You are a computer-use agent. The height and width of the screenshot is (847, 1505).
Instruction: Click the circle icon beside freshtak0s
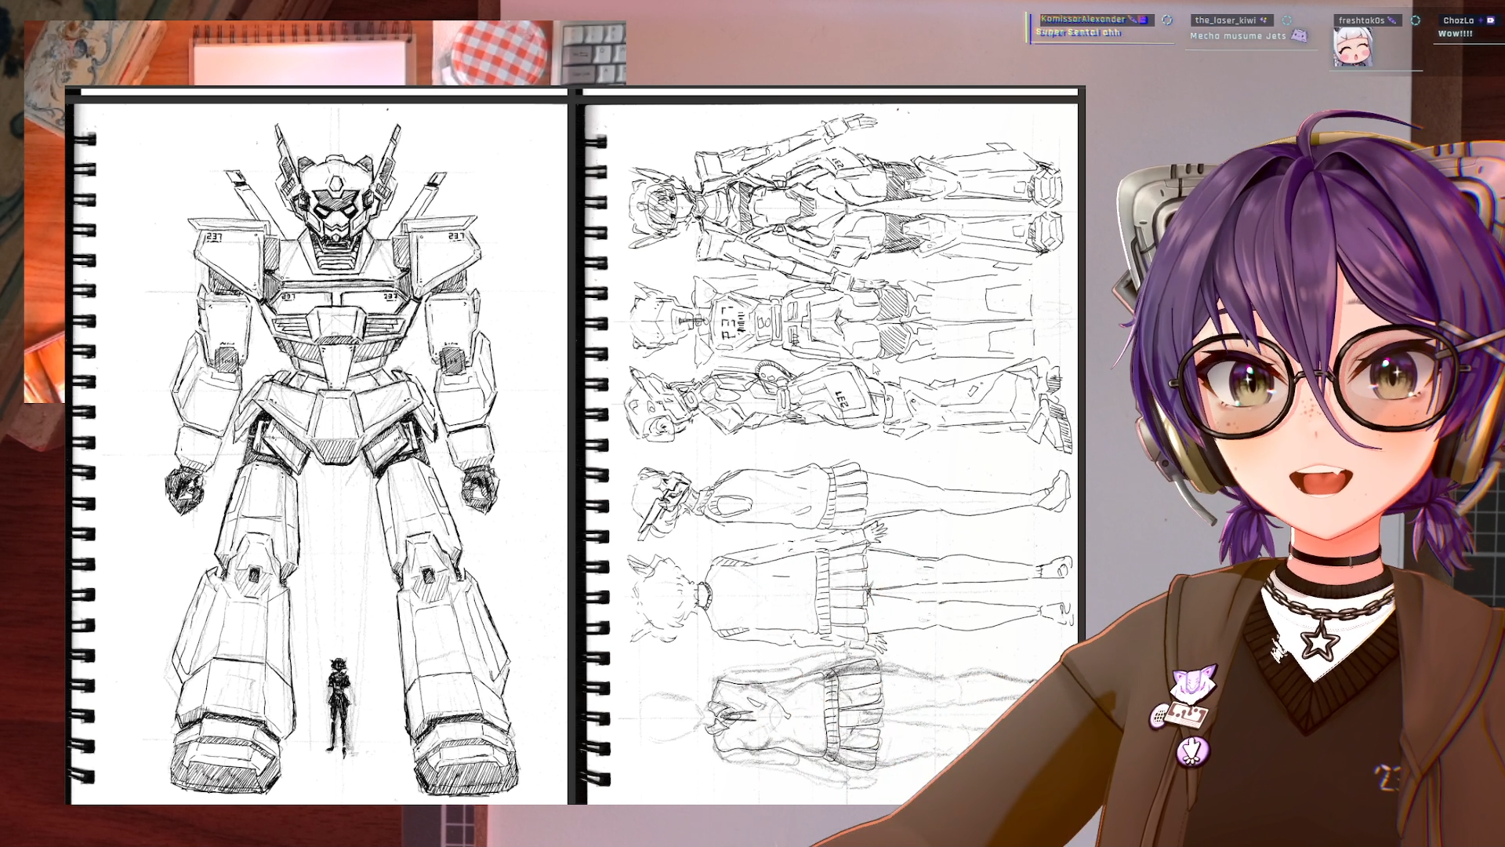click(x=1415, y=20)
